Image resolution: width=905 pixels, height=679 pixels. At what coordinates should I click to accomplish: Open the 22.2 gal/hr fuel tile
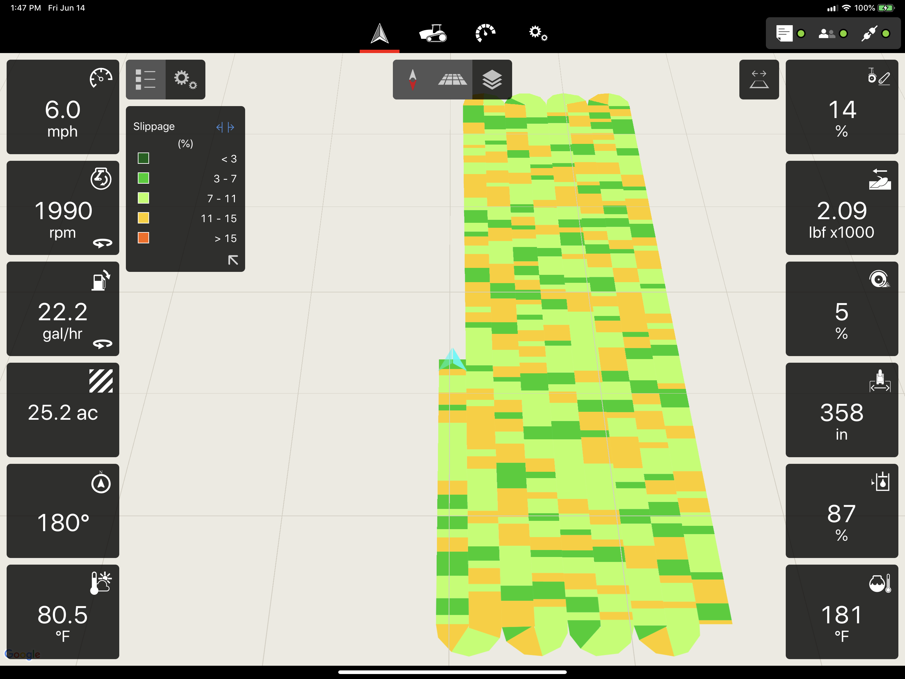[63, 309]
